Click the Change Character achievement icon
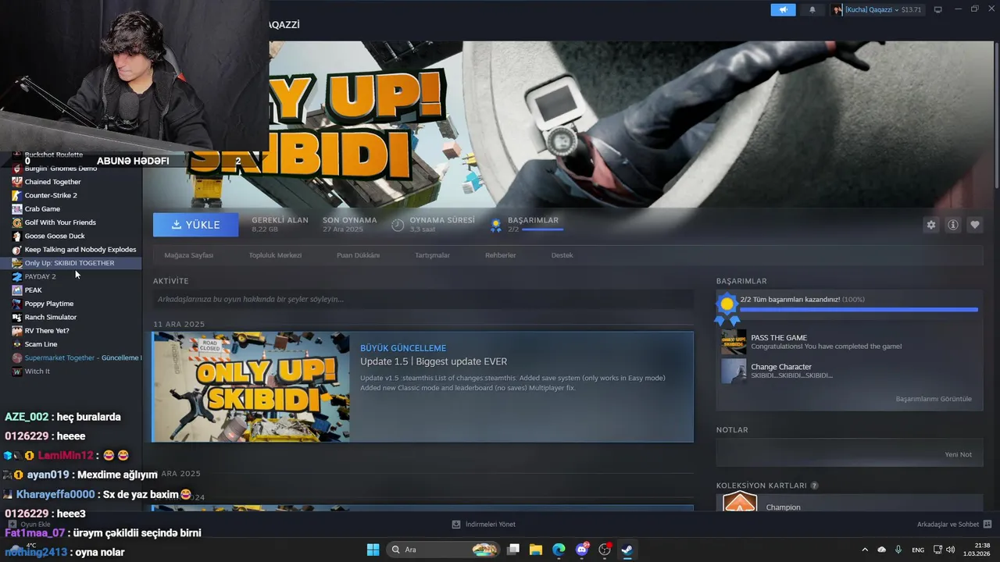The height and width of the screenshot is (562, 1000). click(x=734, y=371)
